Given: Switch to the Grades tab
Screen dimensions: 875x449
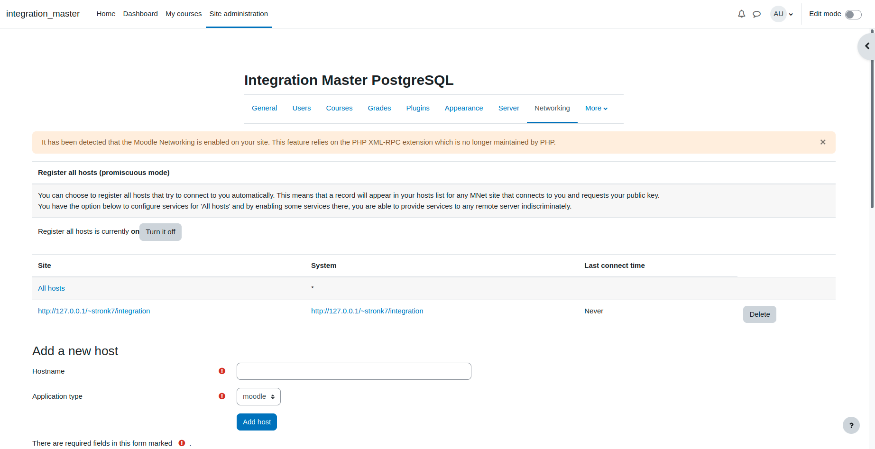Looking at the screenshot, I should pos(379,108).
